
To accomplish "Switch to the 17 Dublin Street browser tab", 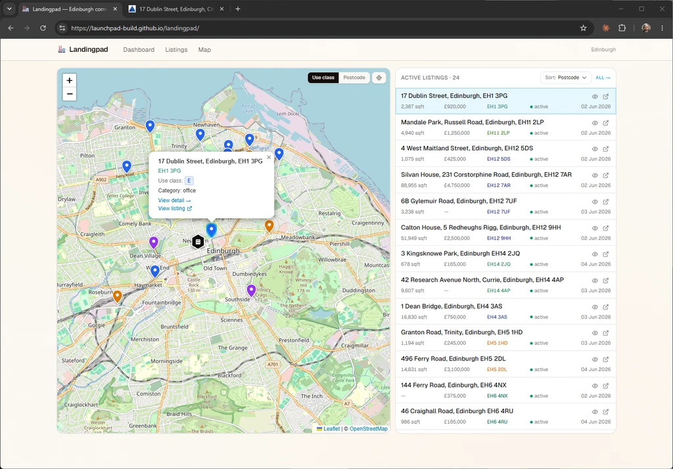I will coord(177,9).
